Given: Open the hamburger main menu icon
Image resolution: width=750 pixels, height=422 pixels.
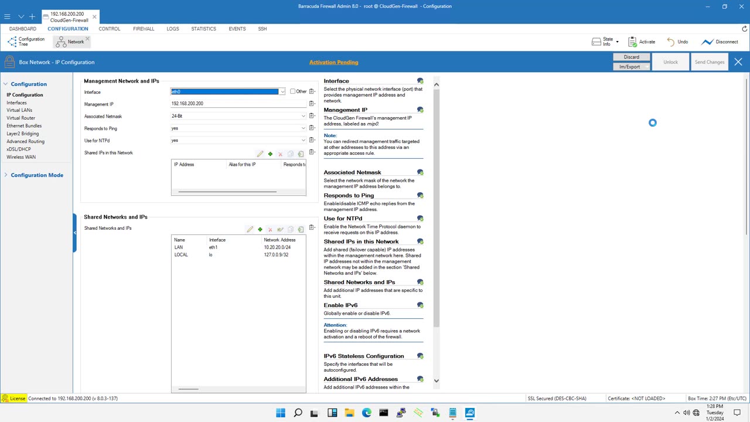Looking at the screenshot, I should [7, 16].
